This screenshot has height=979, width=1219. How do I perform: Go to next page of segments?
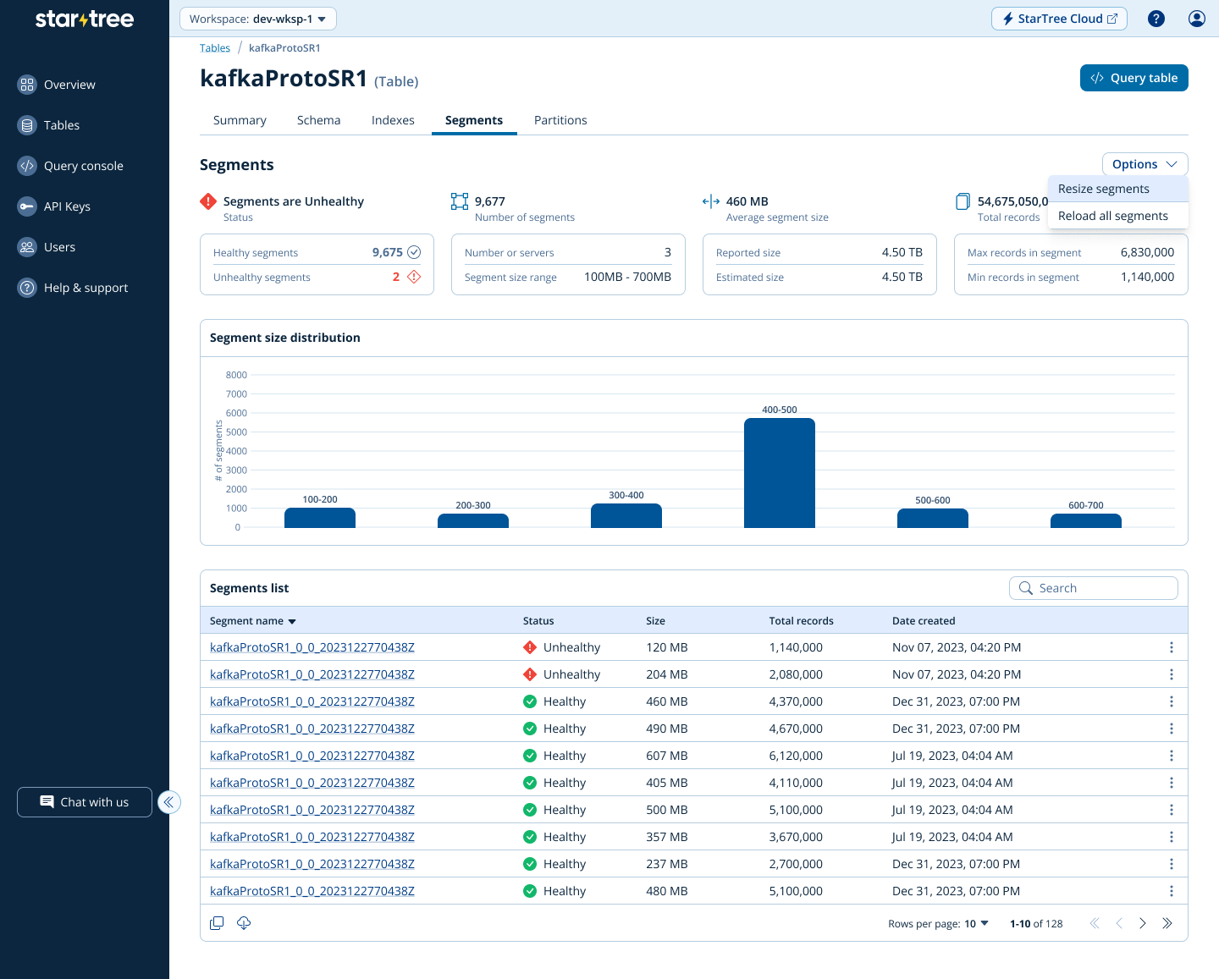[1143, 923]
